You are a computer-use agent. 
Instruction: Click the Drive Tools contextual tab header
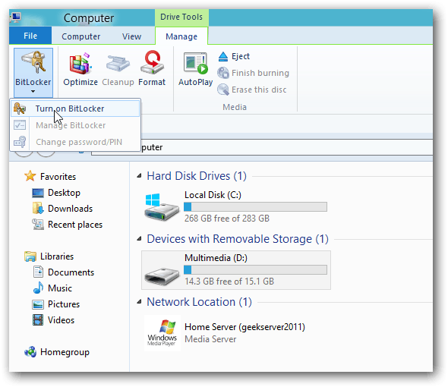pyautogui.click(x=181, y=17)
